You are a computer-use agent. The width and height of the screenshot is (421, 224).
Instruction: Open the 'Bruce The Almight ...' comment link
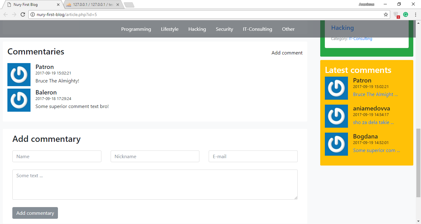[375, 94]
